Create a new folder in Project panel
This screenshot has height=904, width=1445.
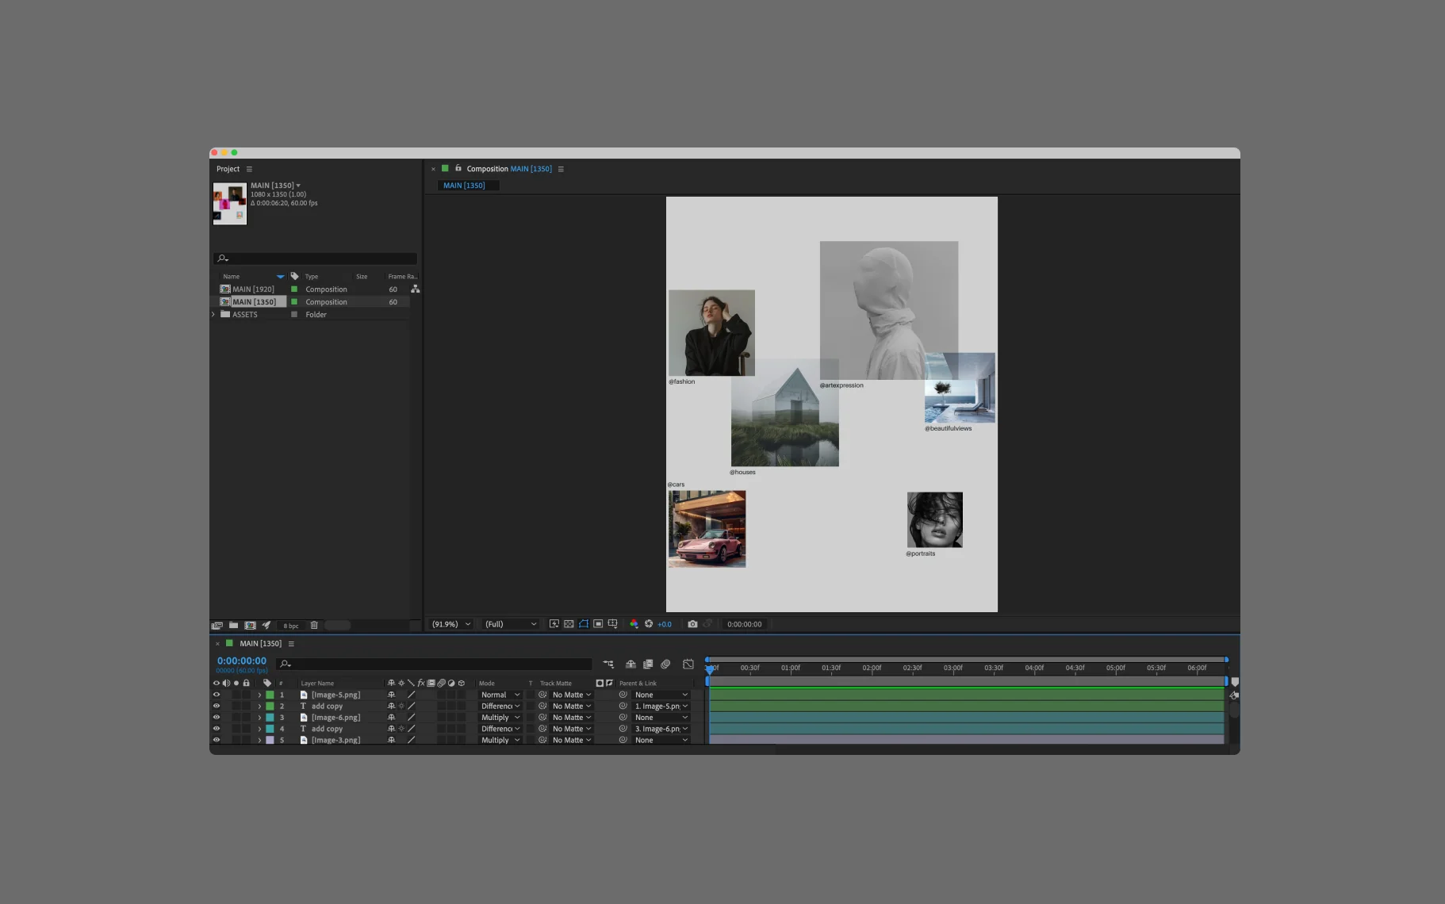click(233, 626)
